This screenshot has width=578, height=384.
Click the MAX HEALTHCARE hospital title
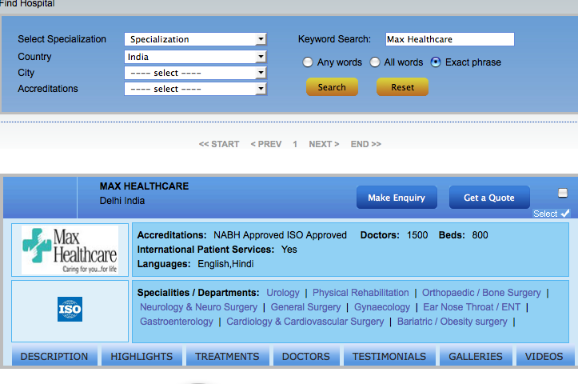point(144,186)
